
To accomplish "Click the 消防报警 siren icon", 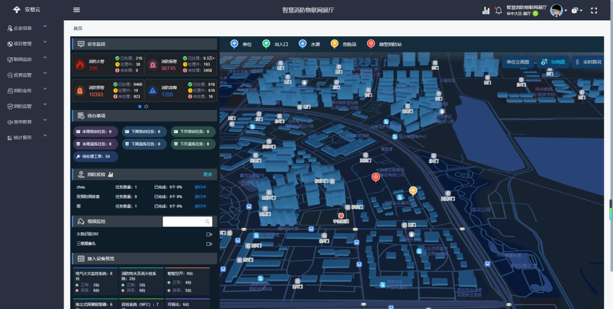I will [x=153, y=65].
